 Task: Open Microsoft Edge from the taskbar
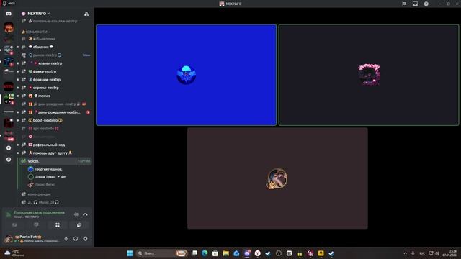[x=205, y=253]
